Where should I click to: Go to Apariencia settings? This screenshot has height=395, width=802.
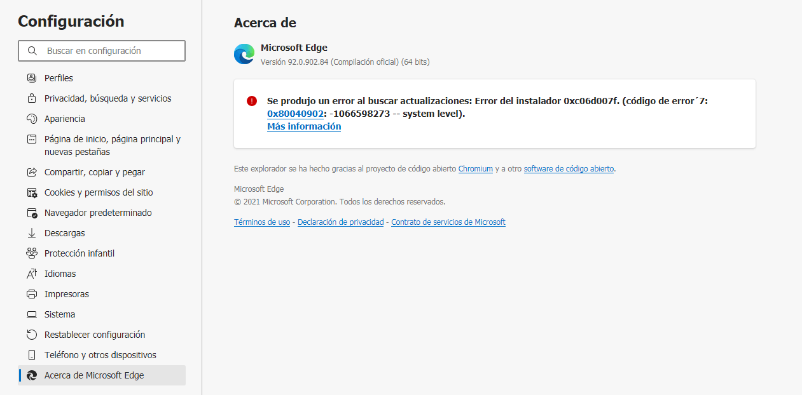pos(102,119)
